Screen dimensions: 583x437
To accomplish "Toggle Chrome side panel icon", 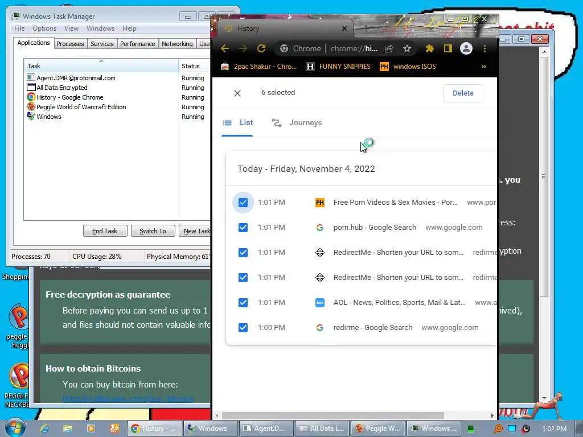I will click(447, 48).
